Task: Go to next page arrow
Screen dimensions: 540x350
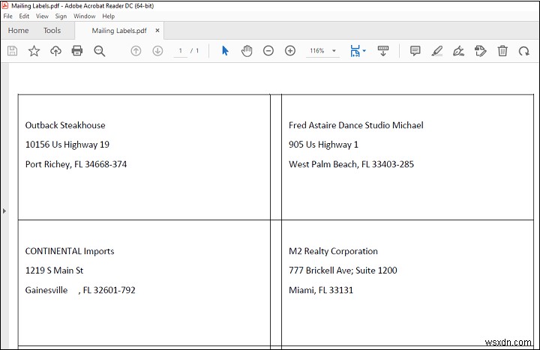Action: pyautogui.click(x=157, y=51)
